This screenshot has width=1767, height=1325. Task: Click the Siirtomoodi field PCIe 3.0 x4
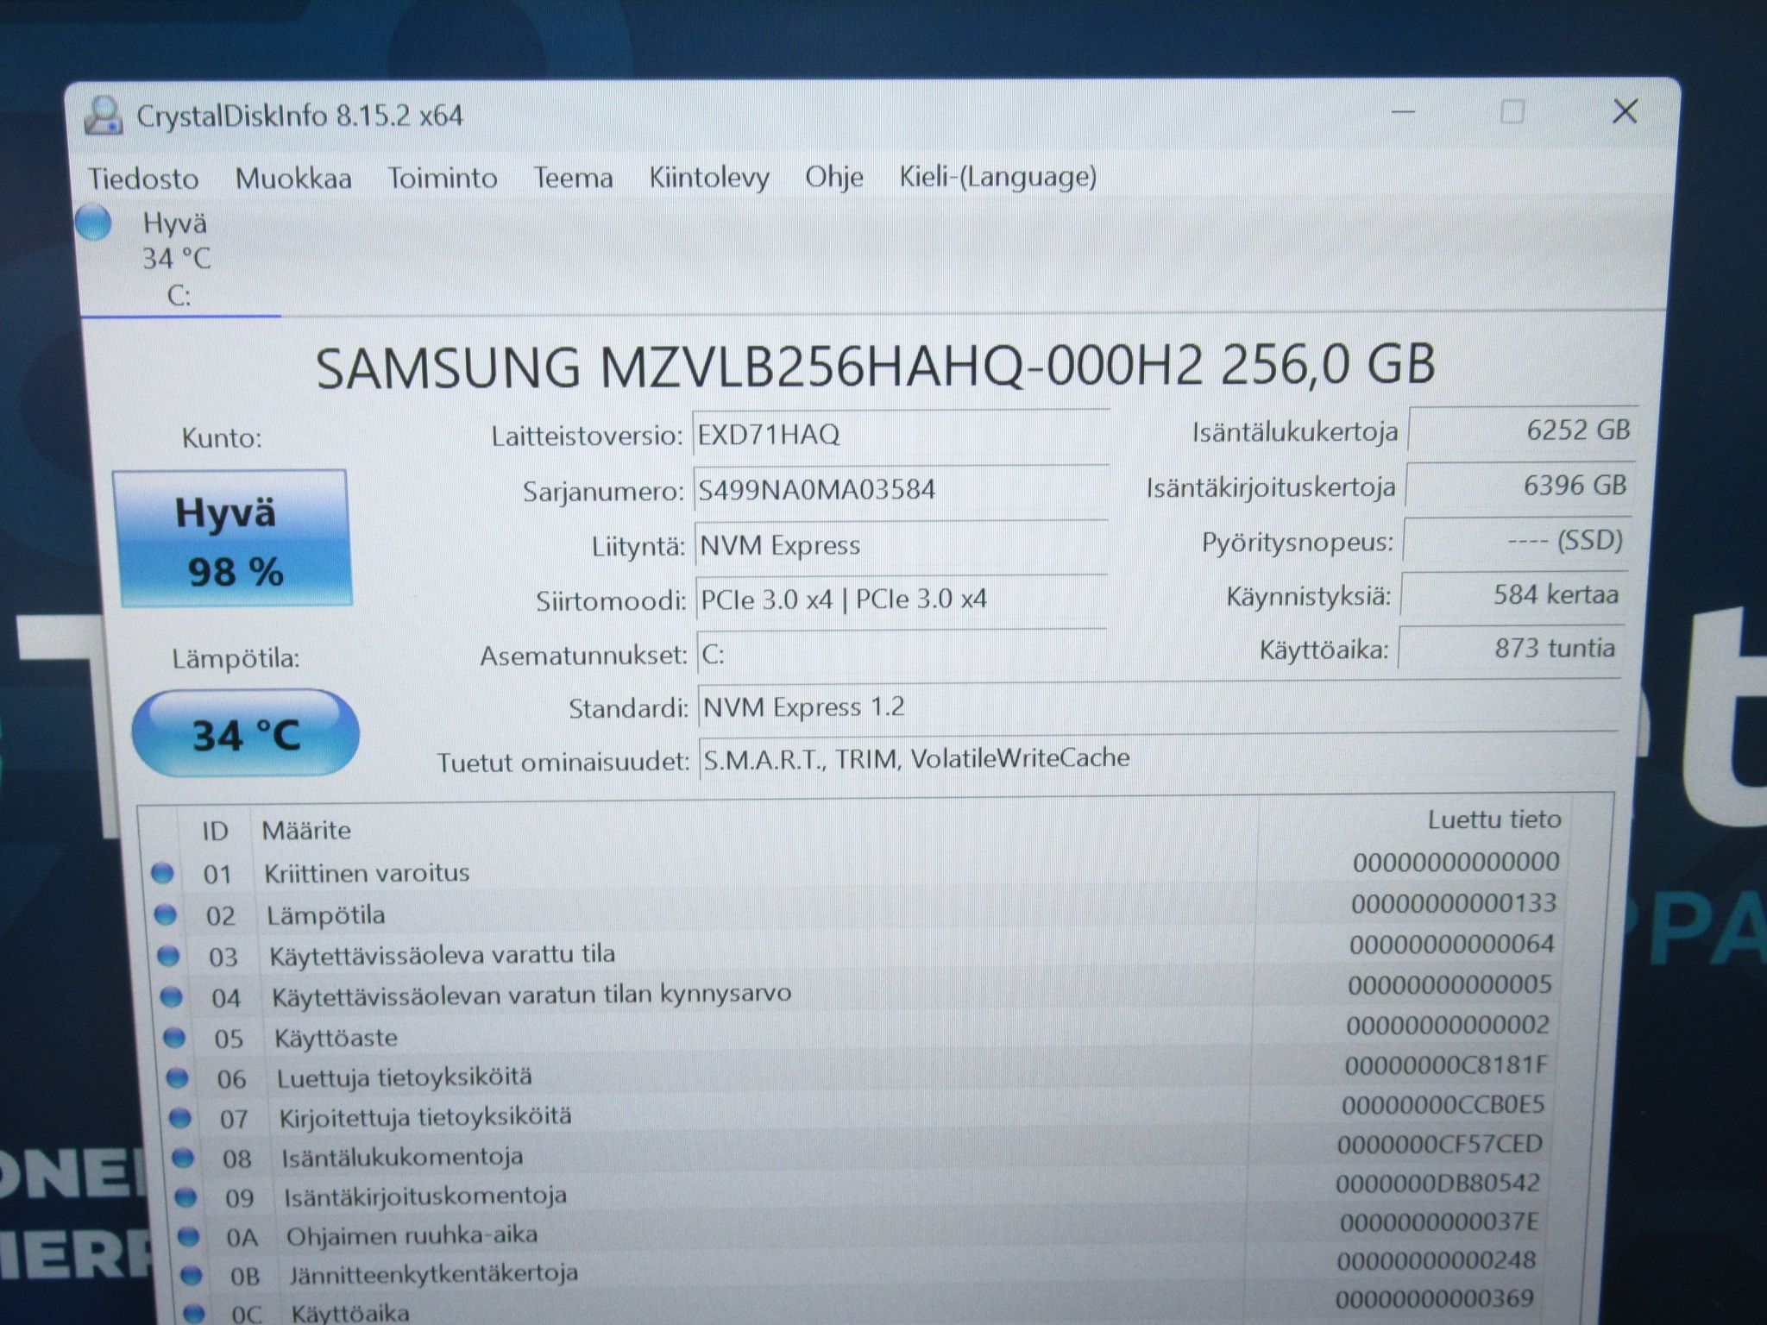click(902, 600)
